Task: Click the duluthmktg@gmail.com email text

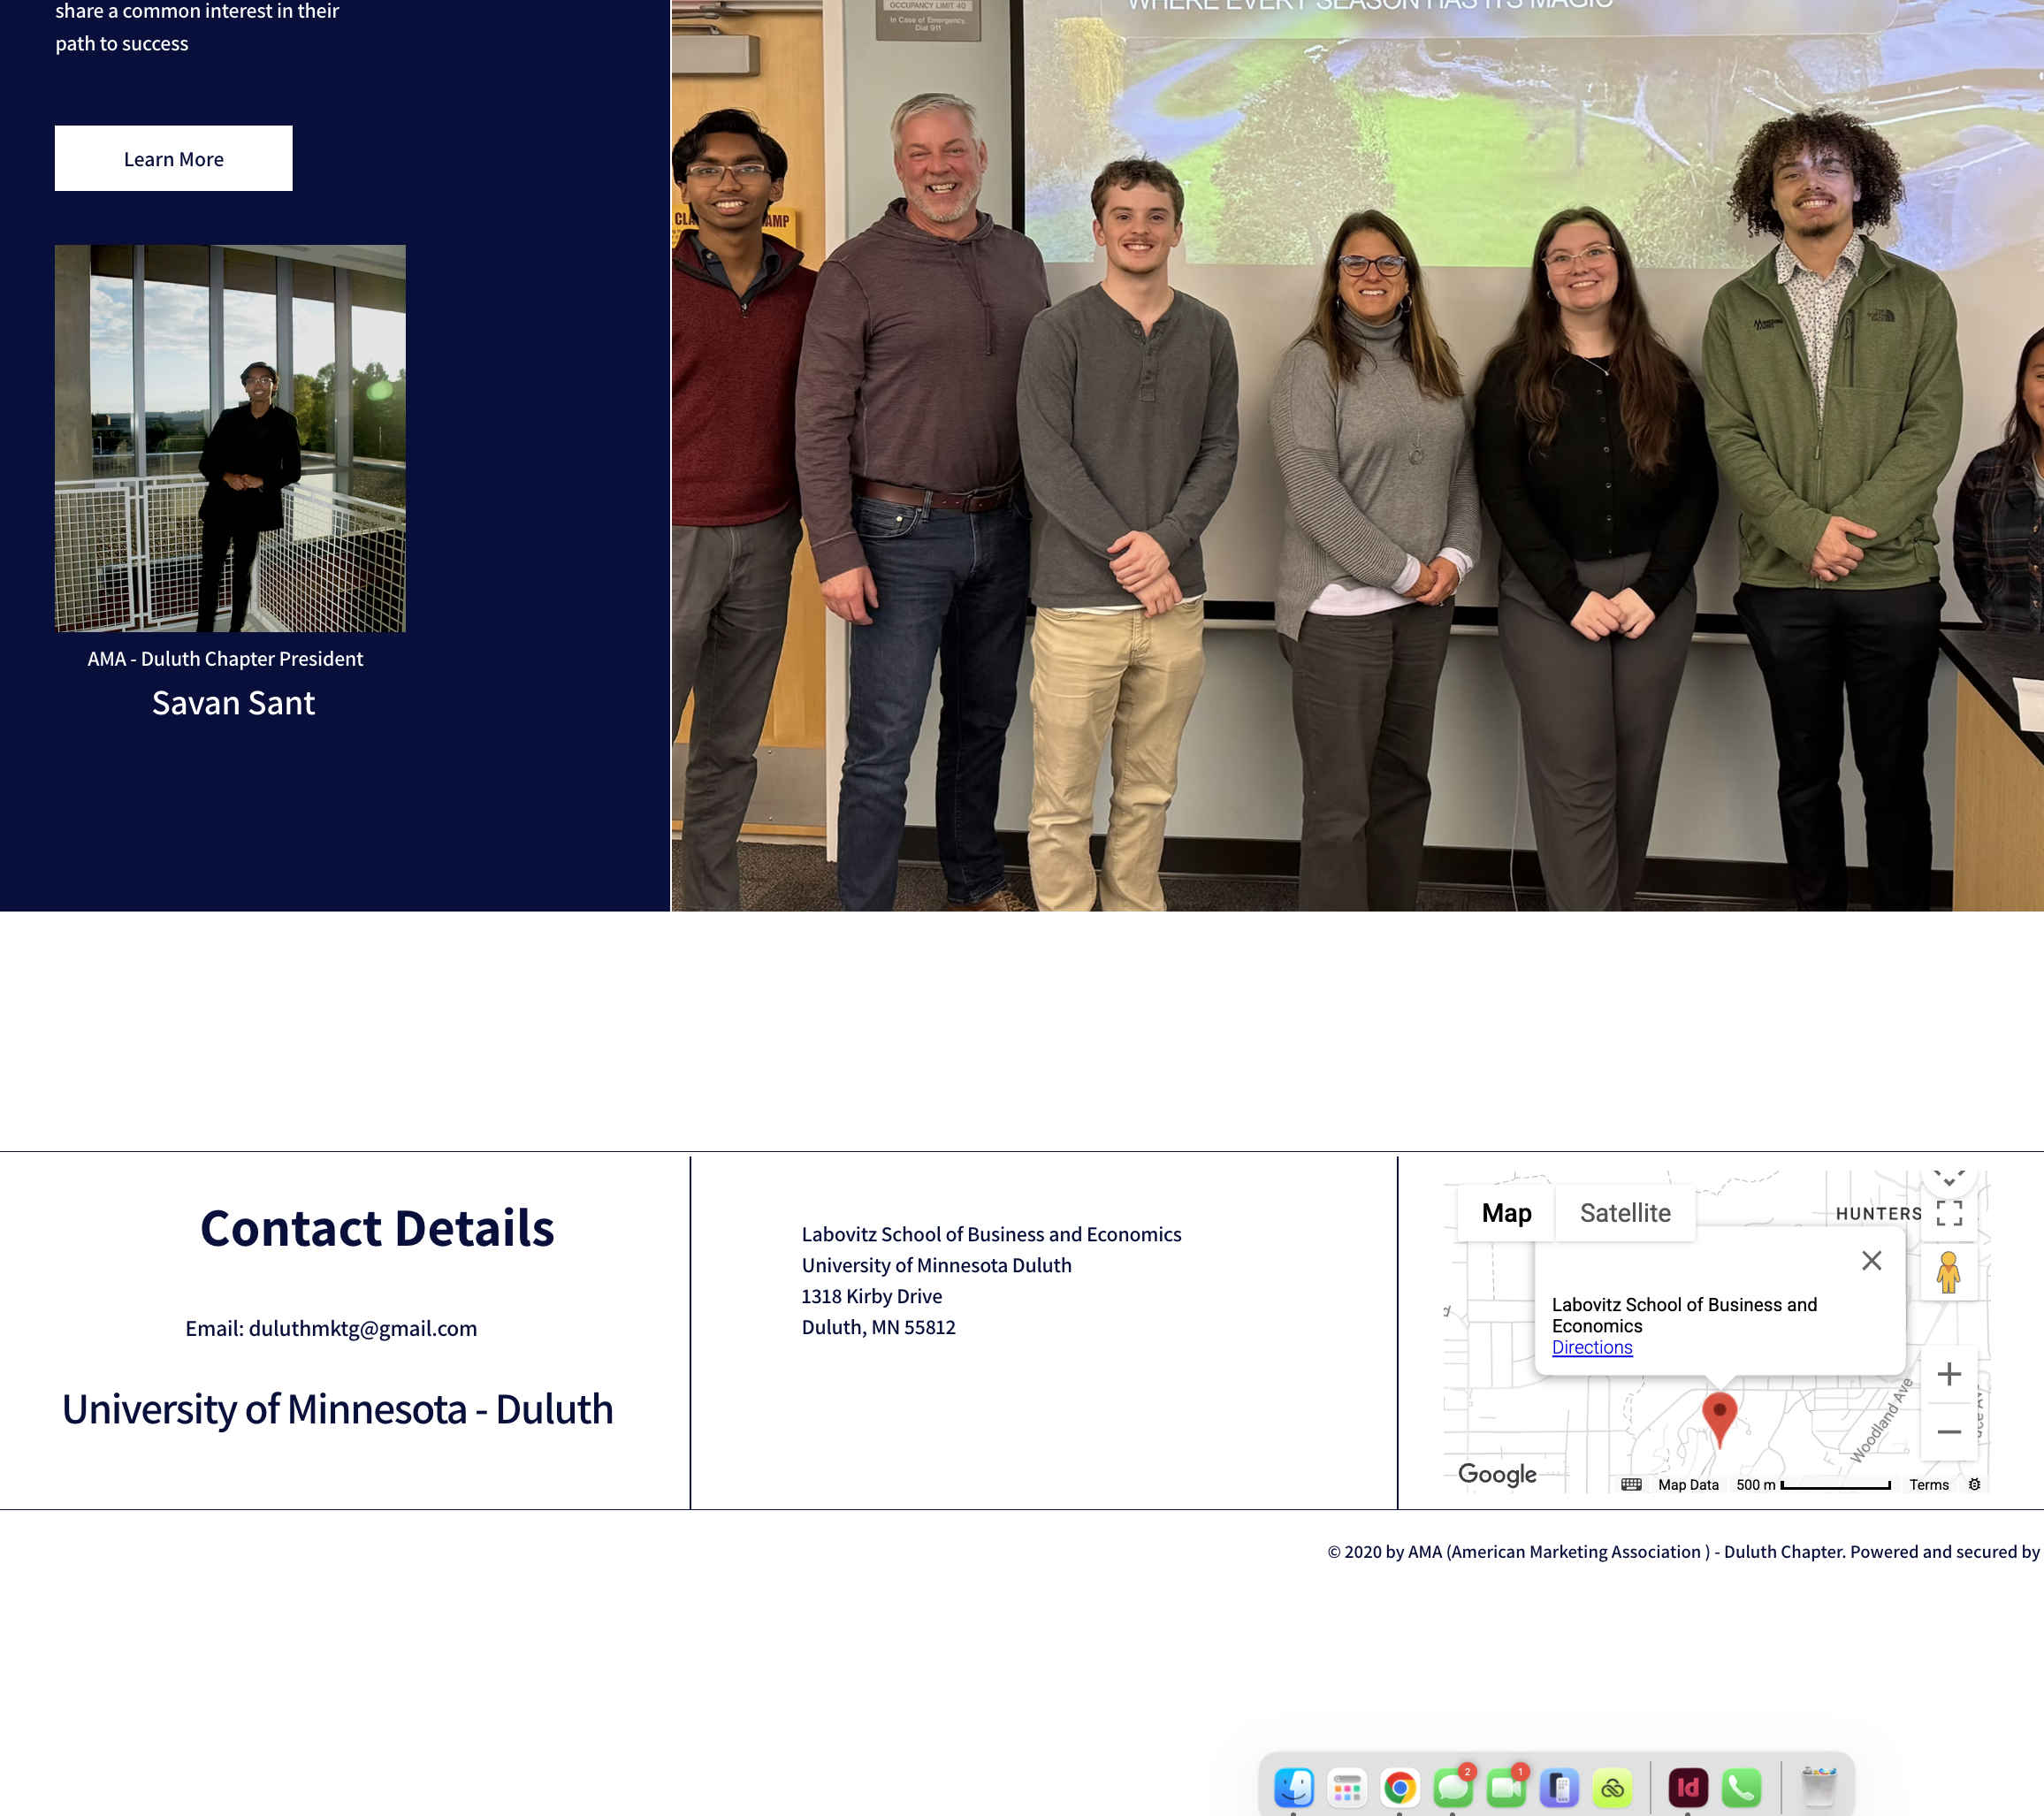Action: point(363,1328)
